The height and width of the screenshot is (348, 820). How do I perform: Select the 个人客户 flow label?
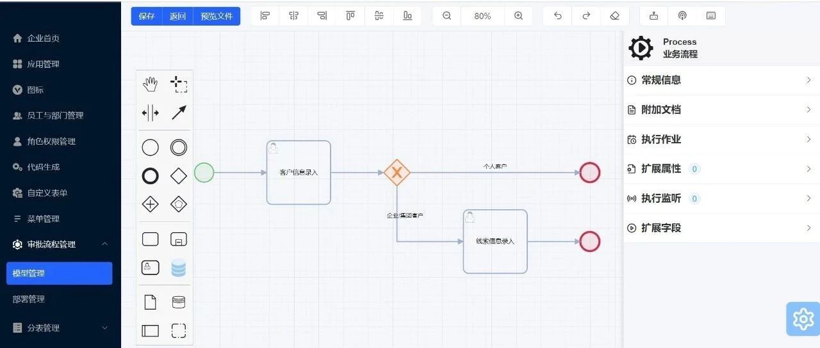[x=495, y=166]
